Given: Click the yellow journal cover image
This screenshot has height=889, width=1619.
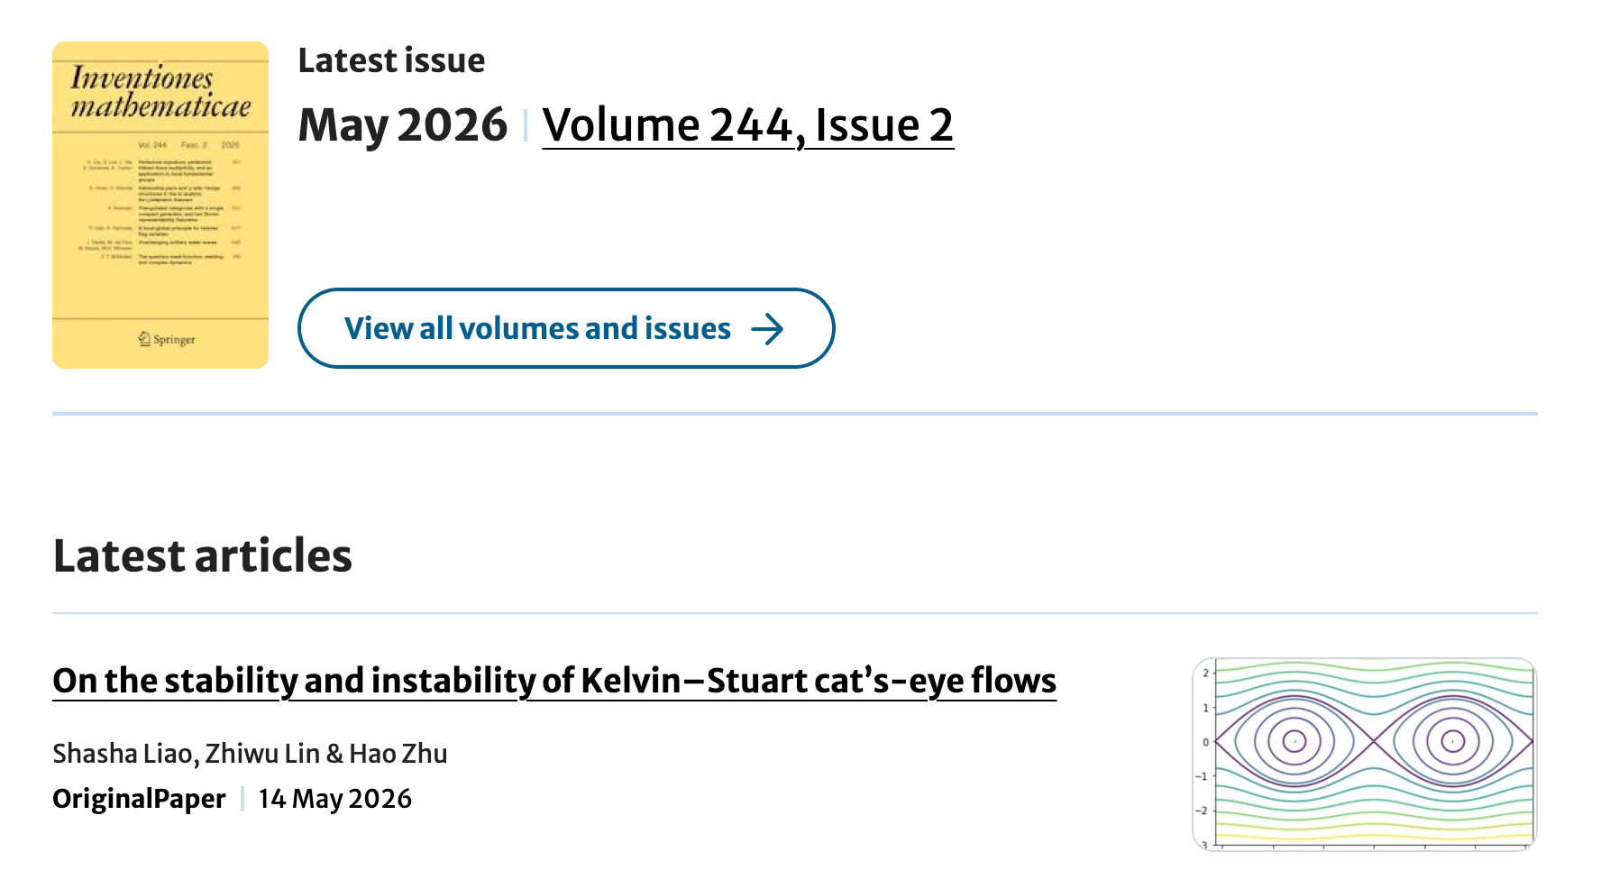Looking at the screenshot, I should click(x=160, y=205).
